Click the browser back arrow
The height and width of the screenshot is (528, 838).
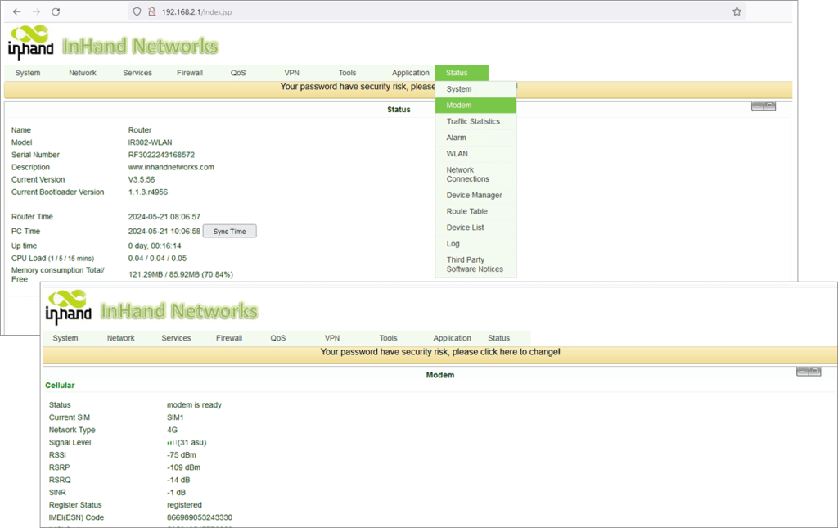point(16,11)
